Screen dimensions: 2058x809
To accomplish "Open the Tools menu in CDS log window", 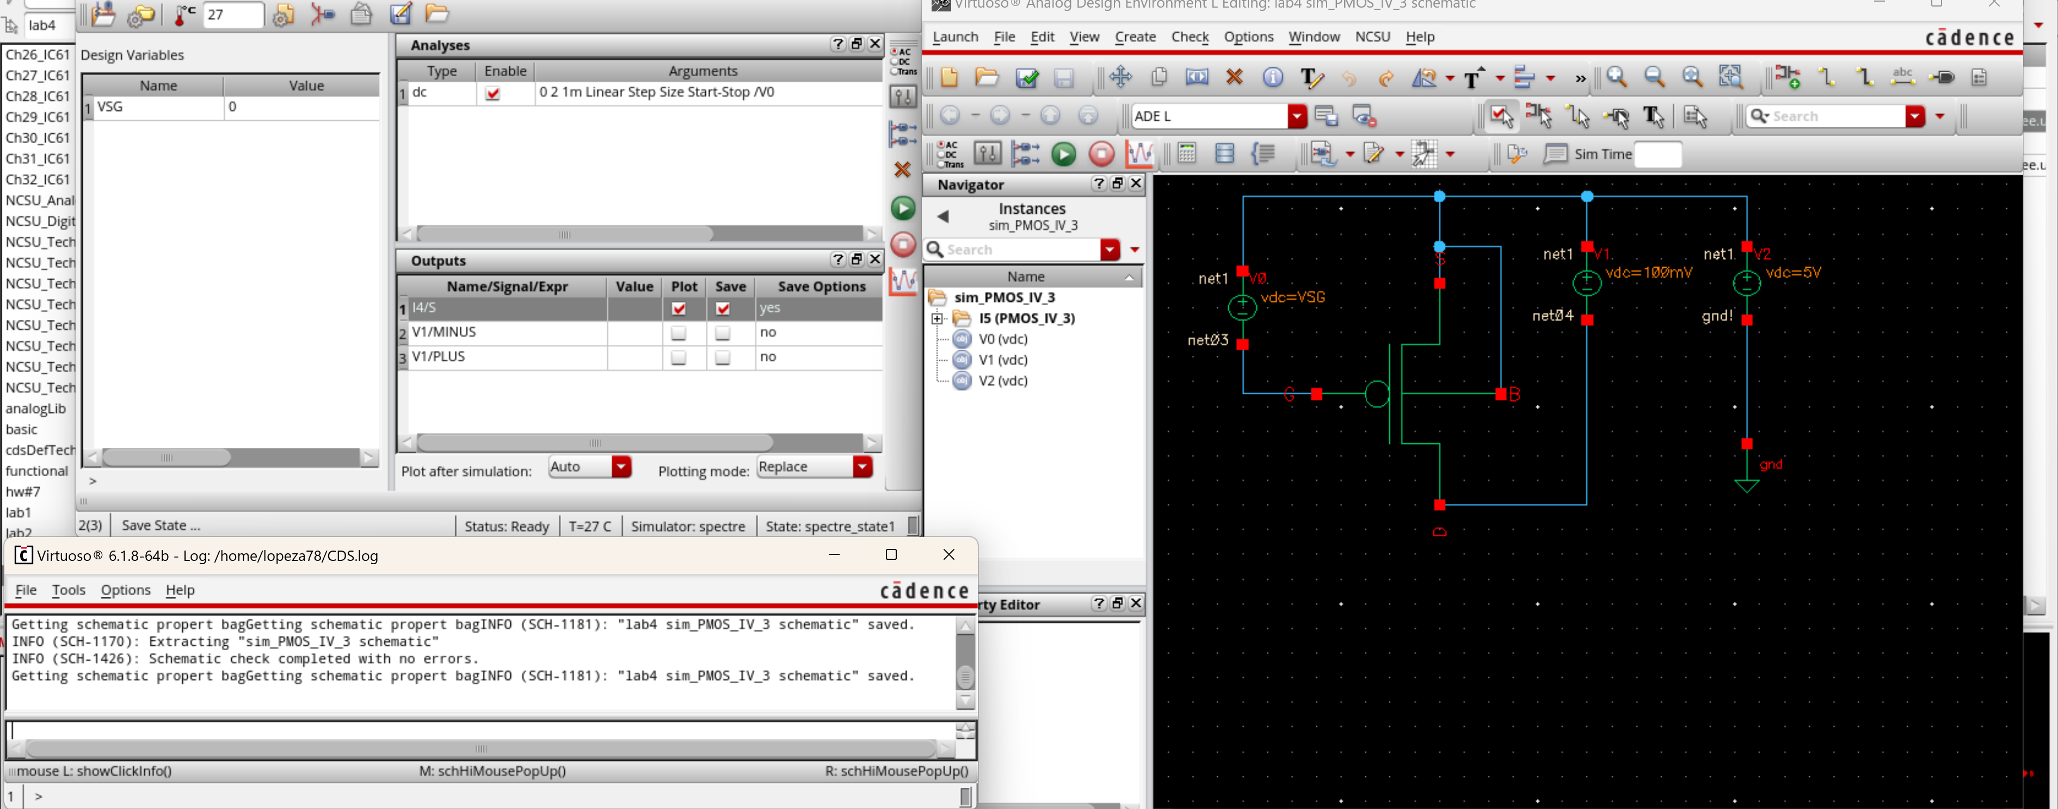I will pos(68,590).
